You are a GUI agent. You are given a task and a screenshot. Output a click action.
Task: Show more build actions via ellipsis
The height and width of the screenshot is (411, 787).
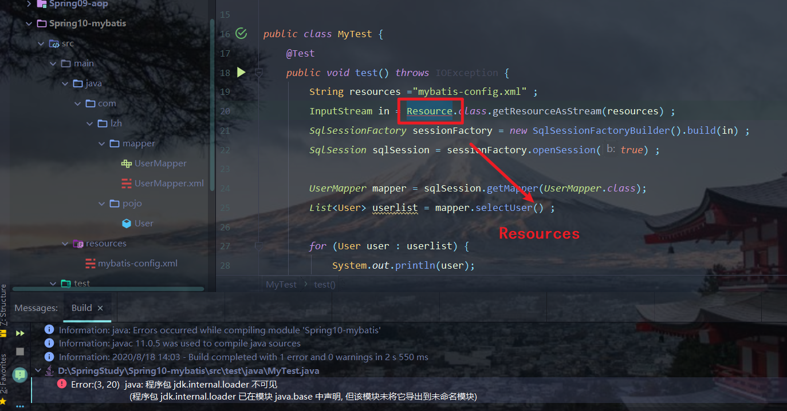20,406
